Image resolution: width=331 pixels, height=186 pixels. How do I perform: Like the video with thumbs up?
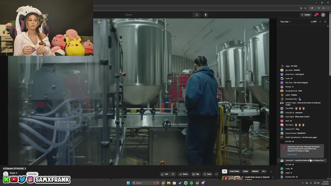164,174
